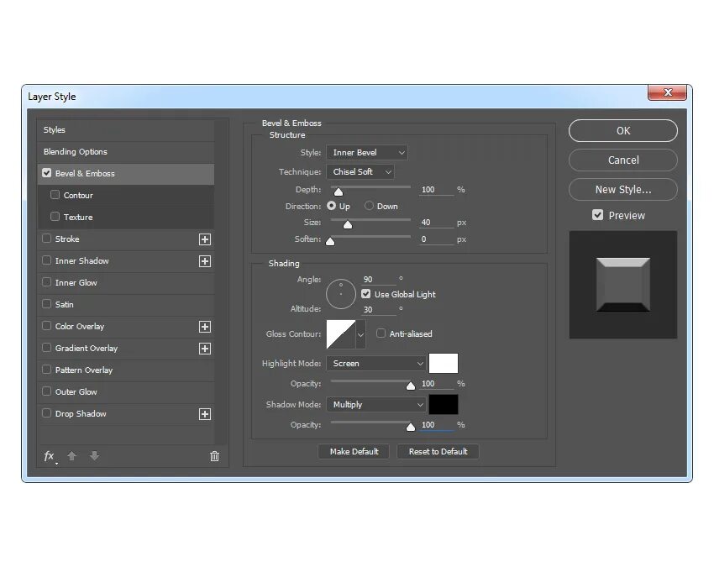Image resolution: width=714 pixels, height=567 pixels.
Task: Open the white Highlight color swatch
Action: 444,364
